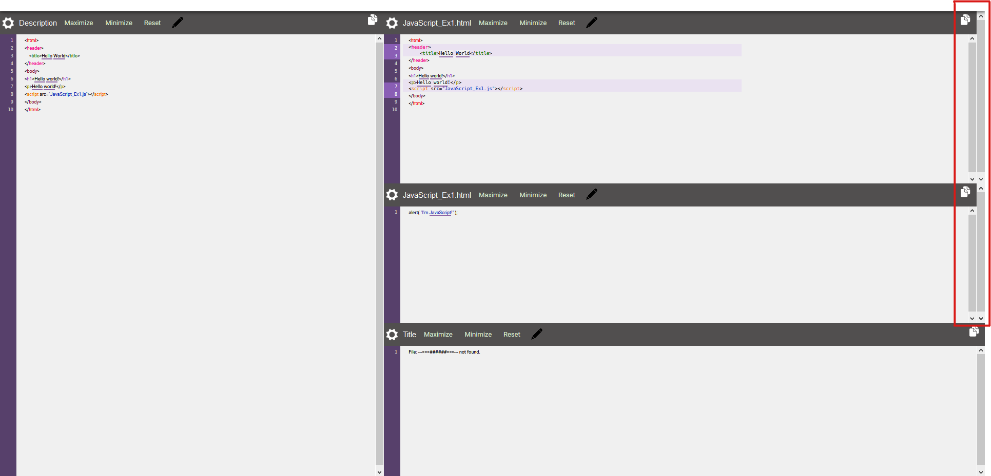Viewport: 991px width, 476px height.
Task: Reset the alert-code JavaScript_Ex1.html panel
Action: pos(567,195)
